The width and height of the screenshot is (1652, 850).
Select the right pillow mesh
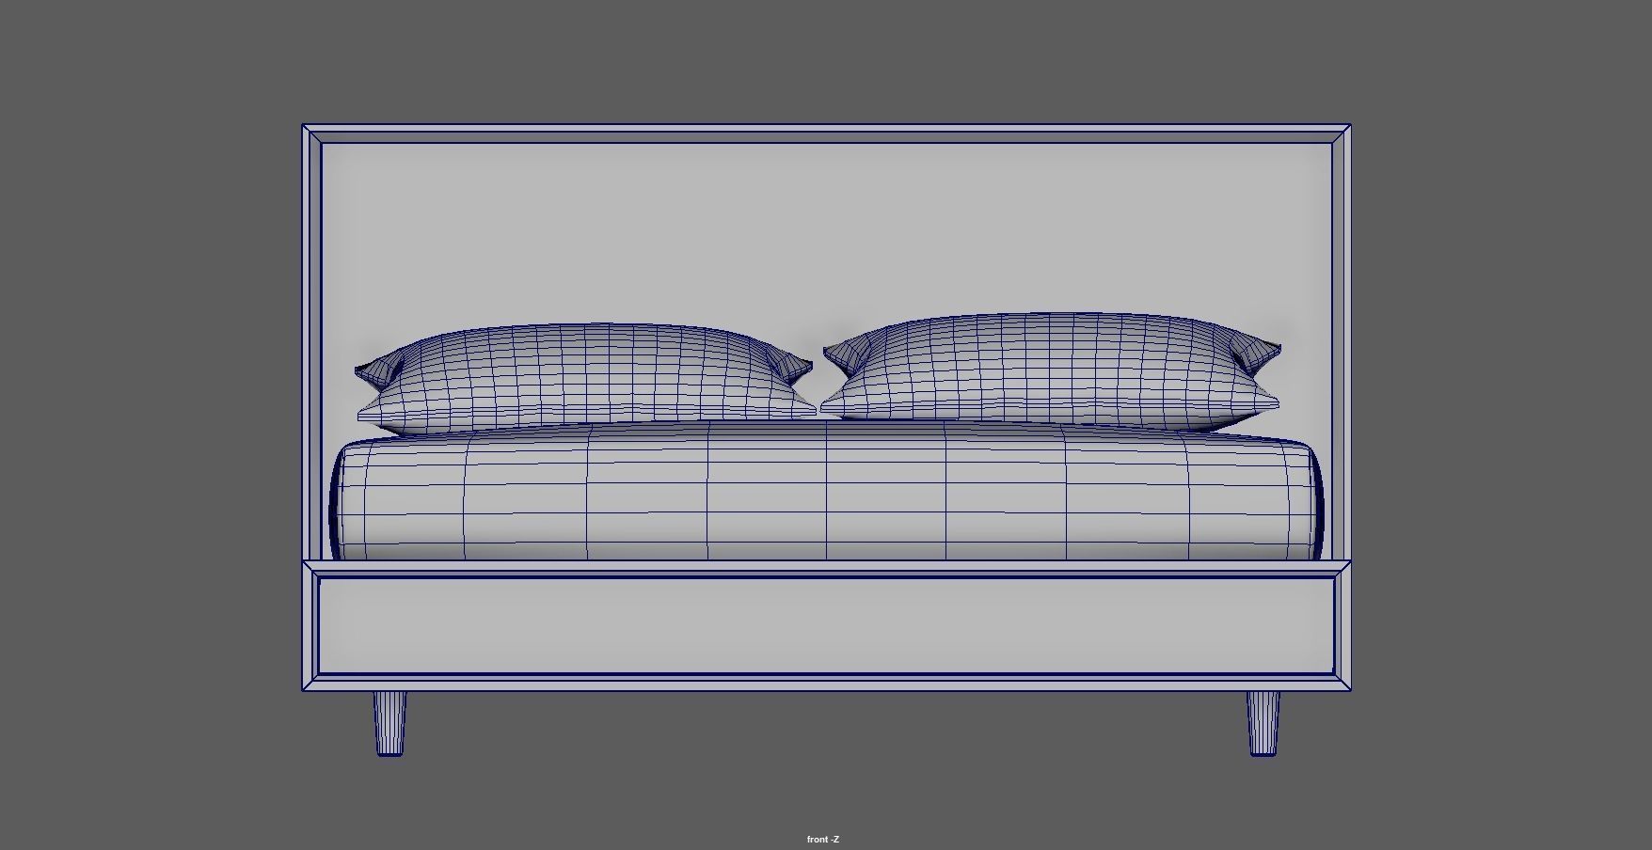(1050, 373)
